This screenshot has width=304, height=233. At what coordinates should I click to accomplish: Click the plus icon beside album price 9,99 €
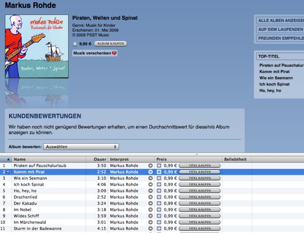pyautogui.click(x=75, y=44)
